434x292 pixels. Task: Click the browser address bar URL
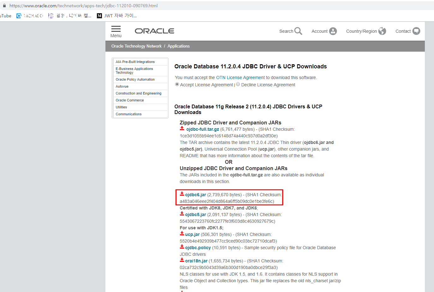pos(84,6)
